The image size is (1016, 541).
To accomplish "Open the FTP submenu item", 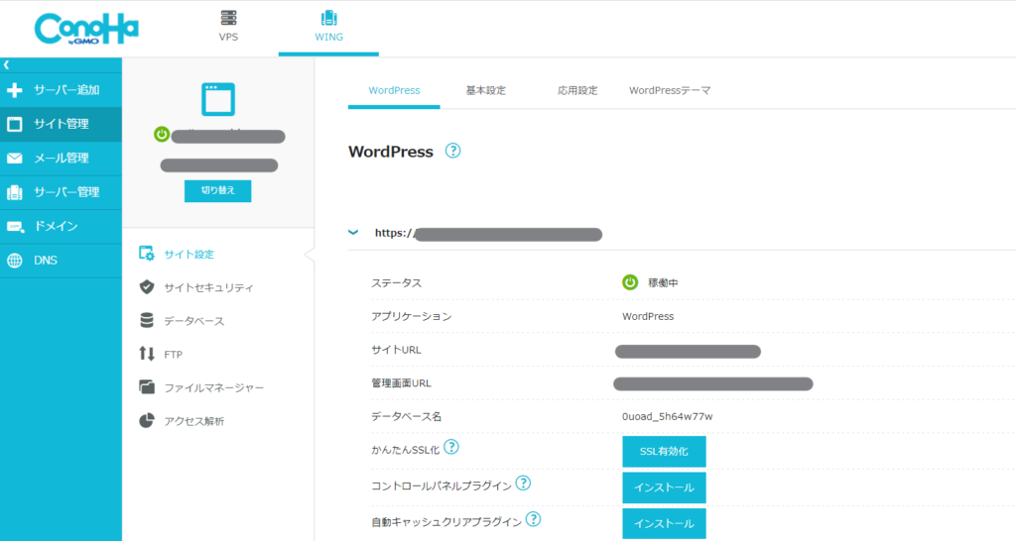I will [x=173, y=355].
